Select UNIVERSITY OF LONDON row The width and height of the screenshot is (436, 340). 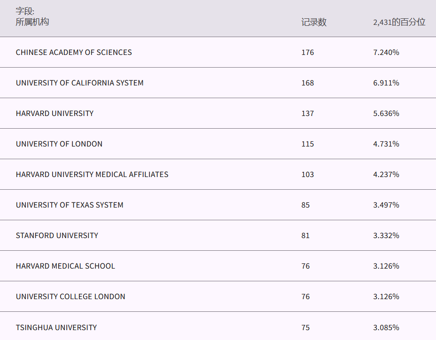click(59, 144)
